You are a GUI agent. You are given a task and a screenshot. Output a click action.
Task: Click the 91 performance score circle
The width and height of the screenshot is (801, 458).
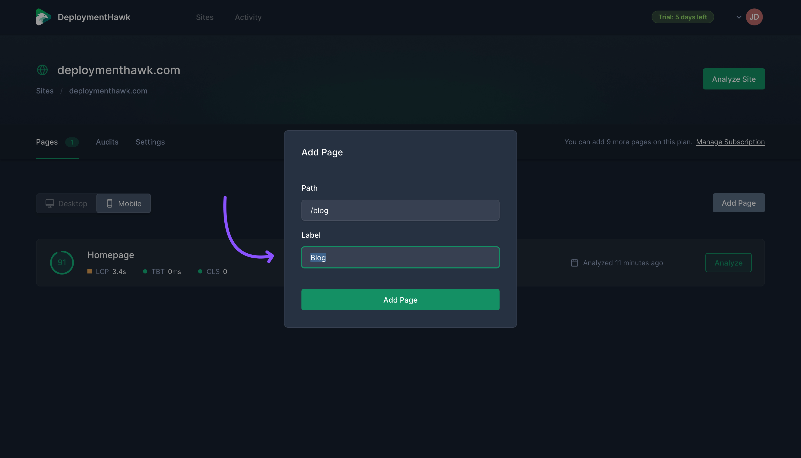point(62,262)
